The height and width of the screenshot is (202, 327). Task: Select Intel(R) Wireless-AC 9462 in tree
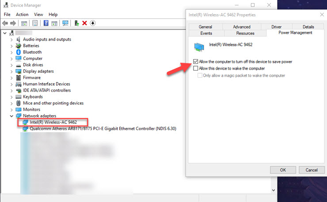53,122
